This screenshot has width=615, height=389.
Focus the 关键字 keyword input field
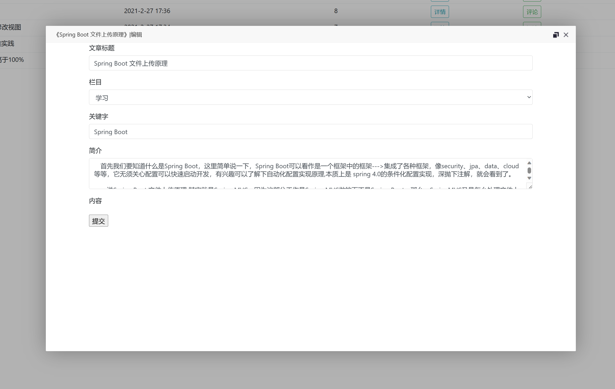[310, 131]
